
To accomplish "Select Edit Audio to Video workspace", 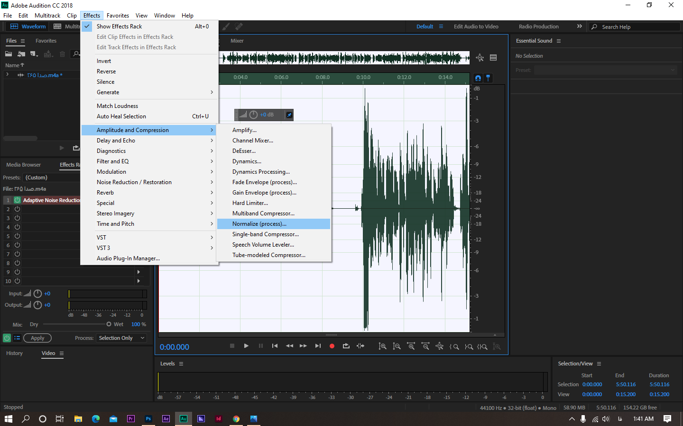I will coord(476,27).
